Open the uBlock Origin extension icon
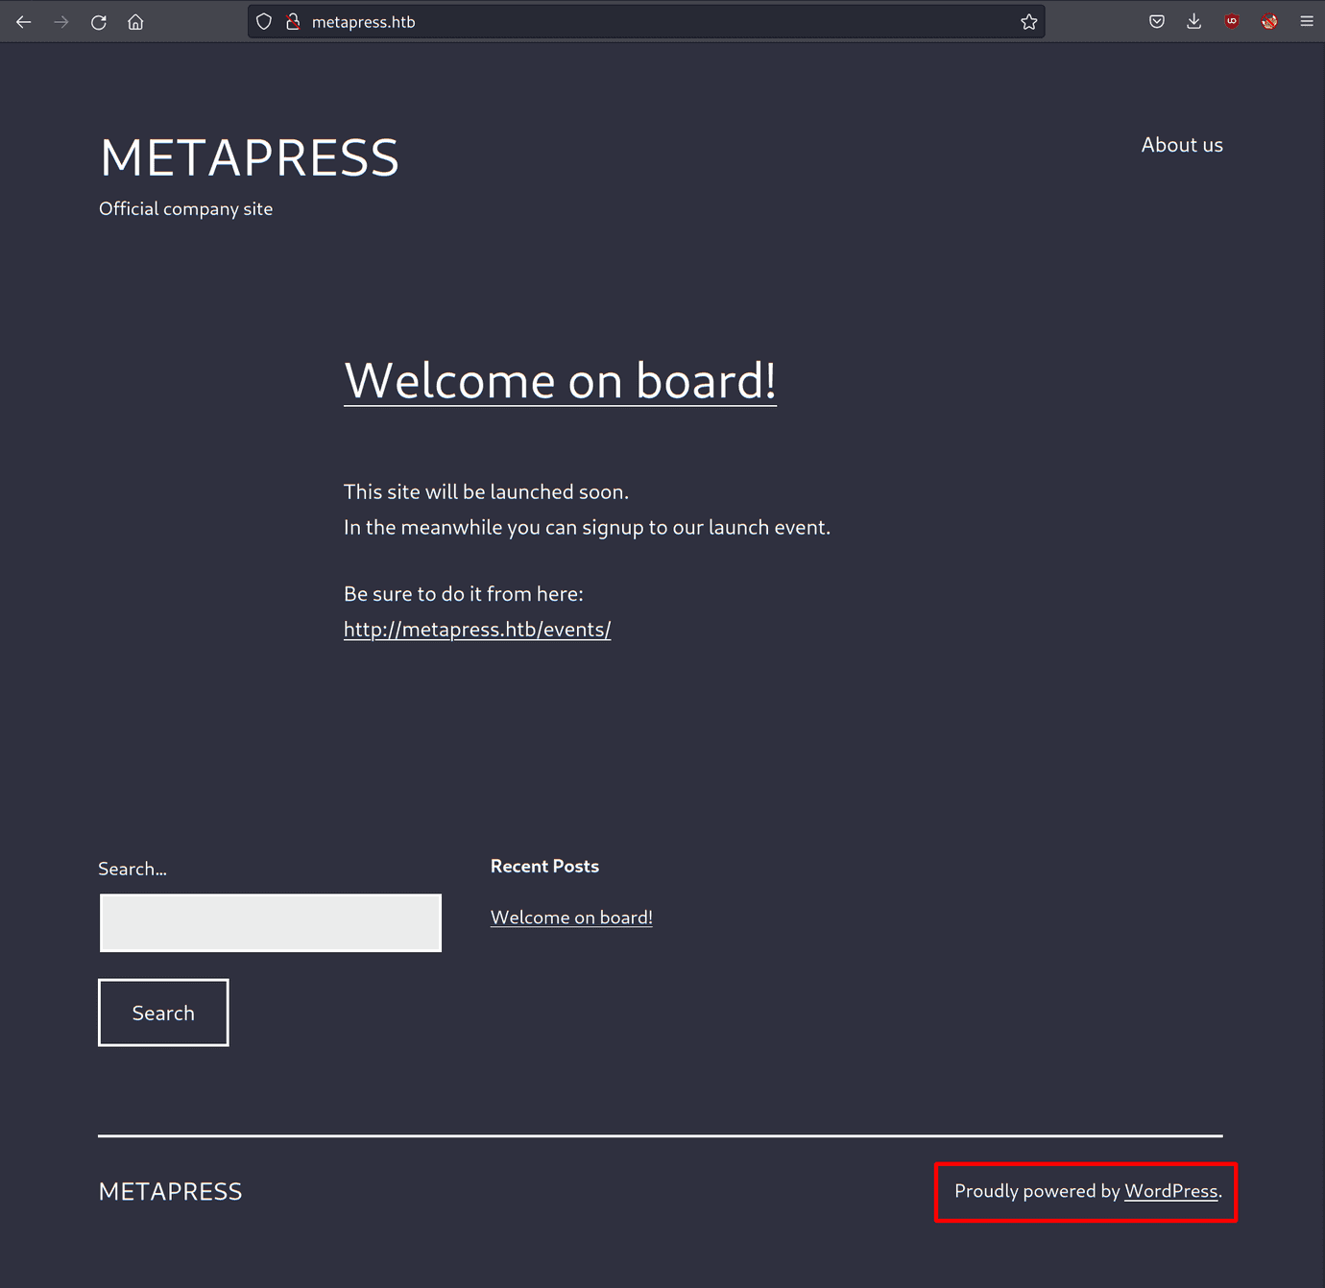Image resolution: width=1325 pixels, height=1288 pixels. point(1232,21)
